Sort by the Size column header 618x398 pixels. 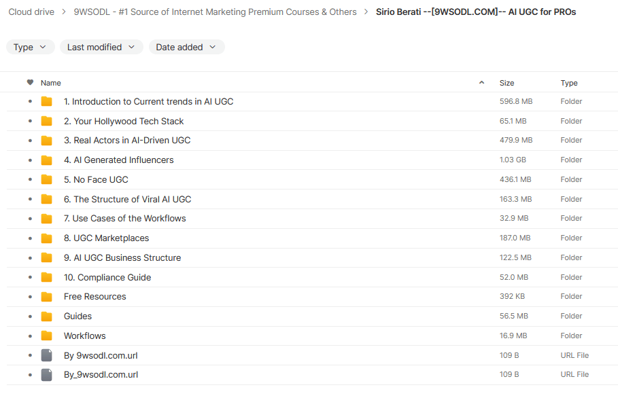(x=507, y=83)
